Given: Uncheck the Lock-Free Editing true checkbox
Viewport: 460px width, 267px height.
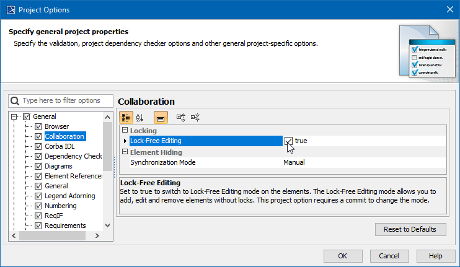Looking at the screenshot, I should [x=288, y=141].
